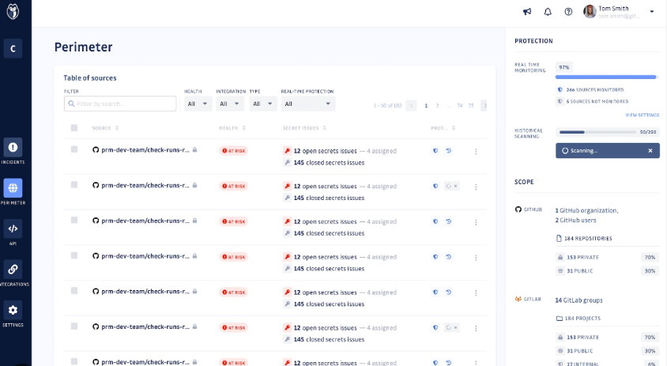This screenshot has width=667, height=366.
Task: Click the fourth row's shield protection icon
Action: (x=435, y=257)
